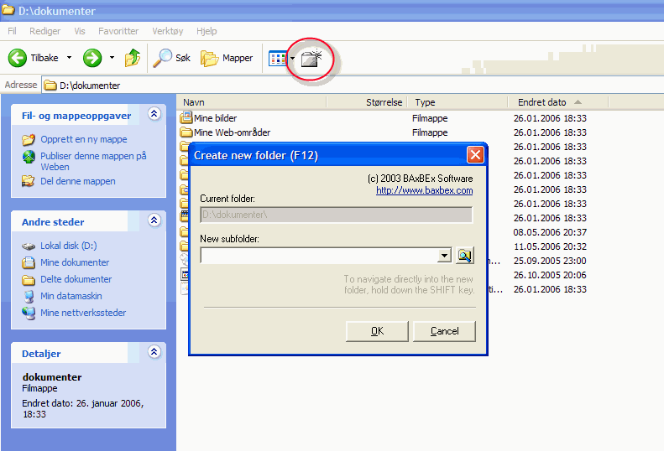Click the Delte dokumenter folder icon
Viewport: 664px width, 451px height.
tap(29, 280)
